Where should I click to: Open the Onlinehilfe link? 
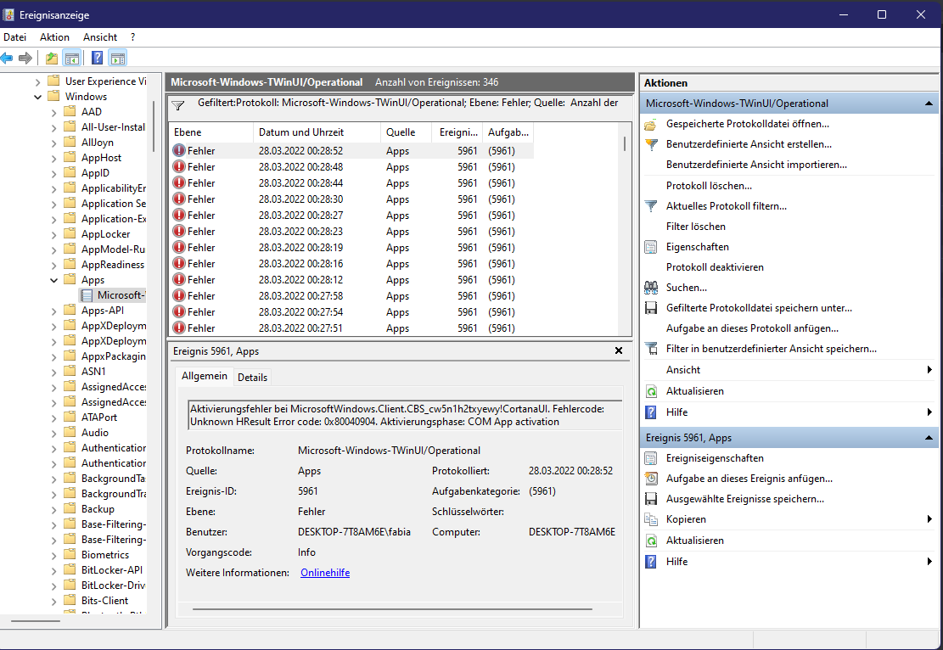(x=325, y=573)
